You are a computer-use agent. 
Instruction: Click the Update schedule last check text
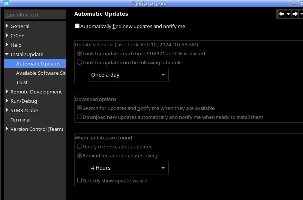(x=136, y=45)
